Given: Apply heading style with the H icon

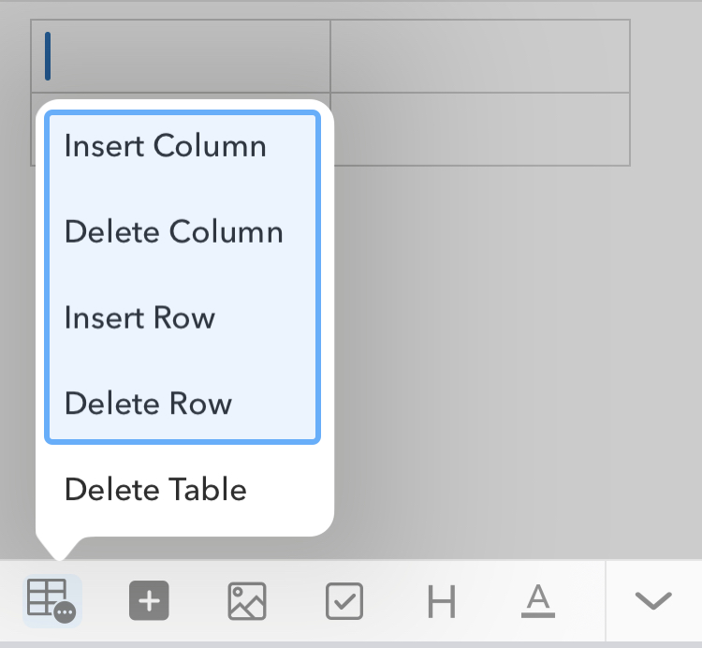Looking at the screenshot, I should pos(441,601).
